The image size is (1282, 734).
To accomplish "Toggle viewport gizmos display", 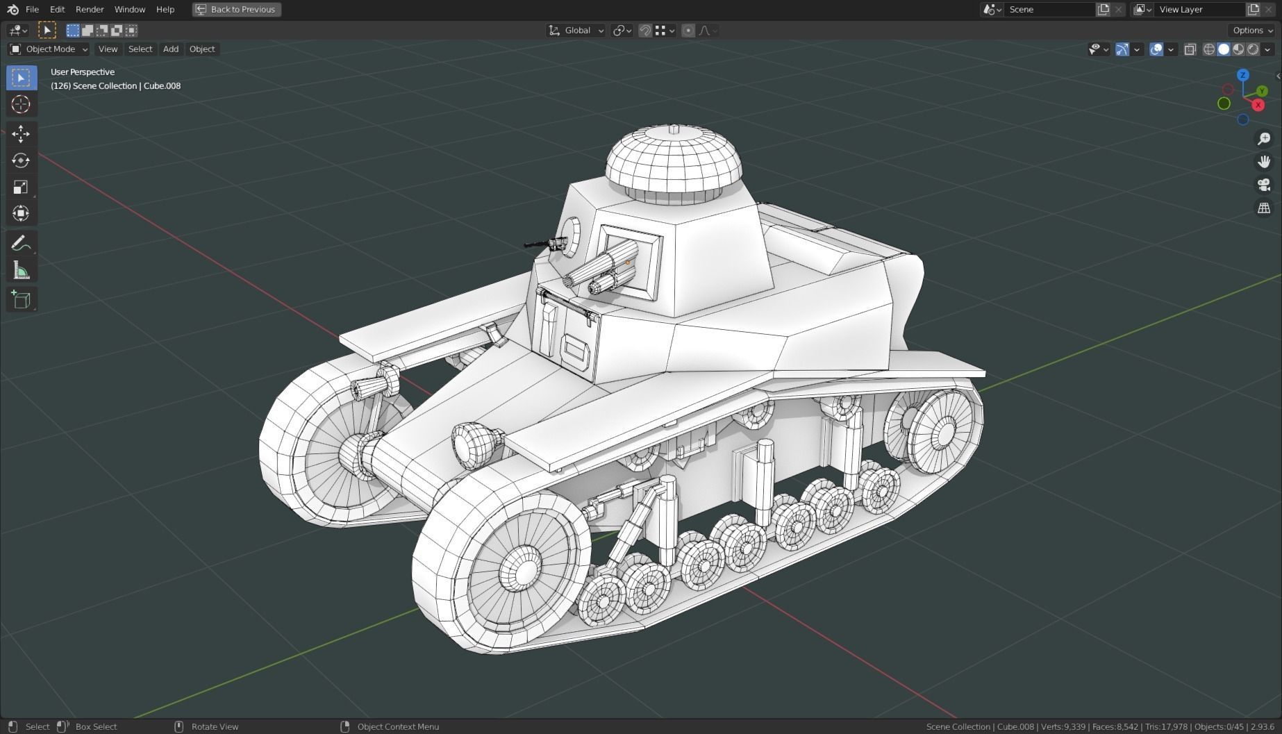I will [x=1122, y=49].
